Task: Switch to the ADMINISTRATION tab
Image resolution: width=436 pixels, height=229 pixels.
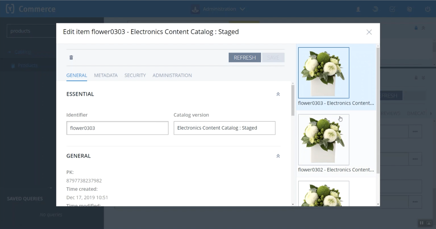Action: pyautogui.click(x=172, y=75)
